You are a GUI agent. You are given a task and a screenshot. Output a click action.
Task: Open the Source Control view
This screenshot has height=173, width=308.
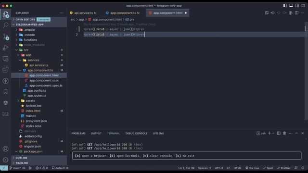[x=5, y=37]
